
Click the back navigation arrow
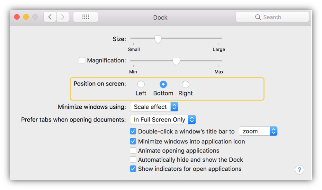point(50,17)
